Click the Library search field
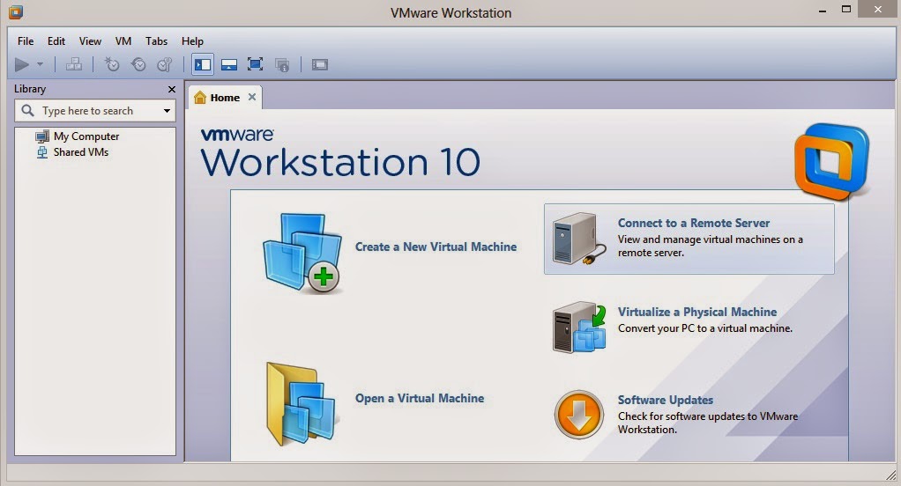Image resolution: width=901 pixels, height=486 pixels. 95,111
